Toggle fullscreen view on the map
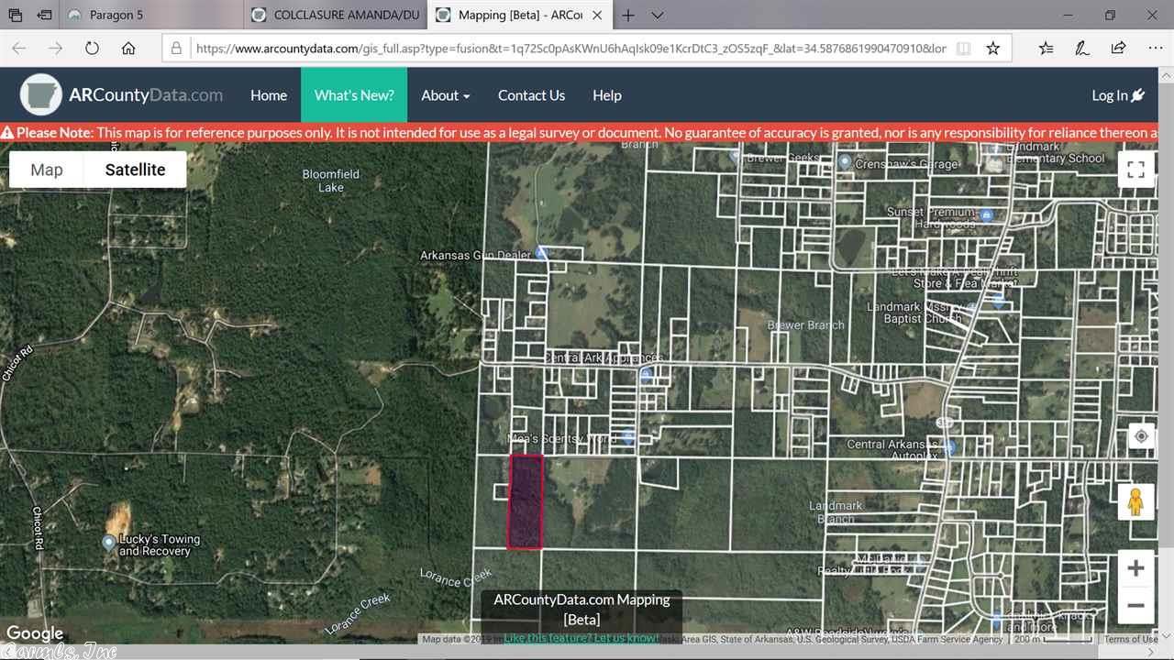Image resolution: width=1174 pixels, height=660 pixels. pyautogui.click(x=1135, y=169)
